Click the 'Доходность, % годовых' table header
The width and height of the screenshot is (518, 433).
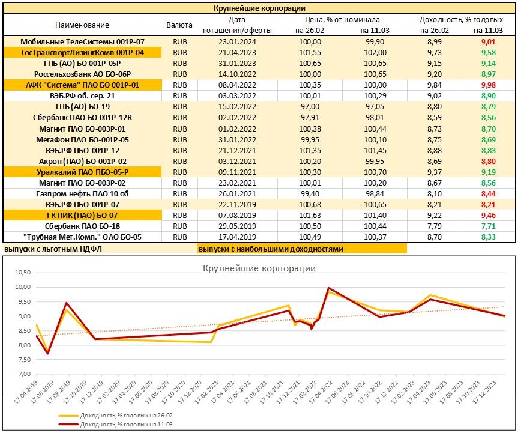coord(461,19)
